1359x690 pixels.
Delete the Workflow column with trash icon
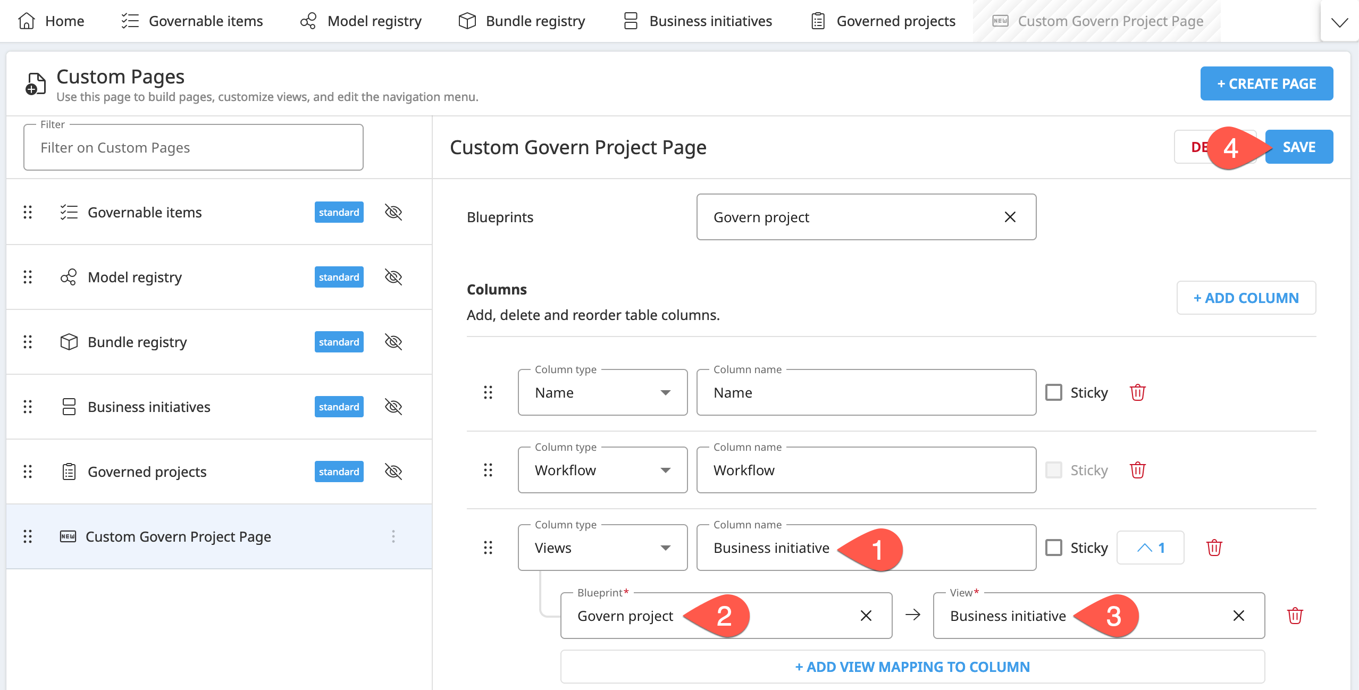(1137, 470)
